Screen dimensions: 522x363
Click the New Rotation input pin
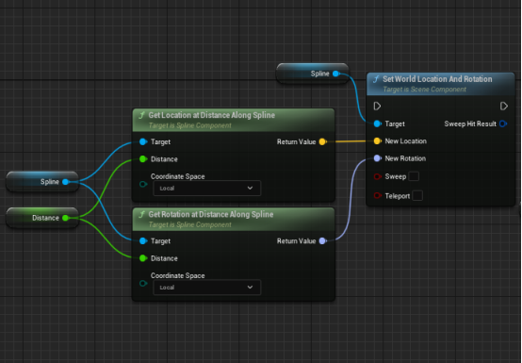click(377, 158)
